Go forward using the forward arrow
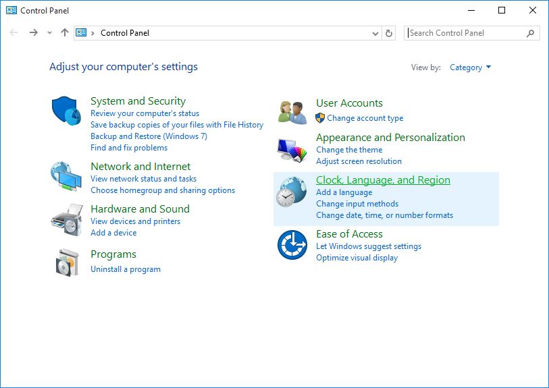Viewport: 549px width, 388px height. coord(34,33)
